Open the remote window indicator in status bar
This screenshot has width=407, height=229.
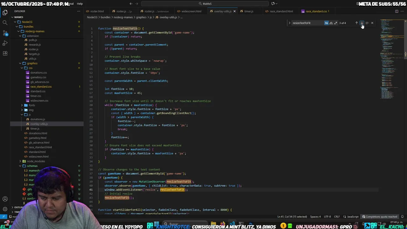[3, 217]
